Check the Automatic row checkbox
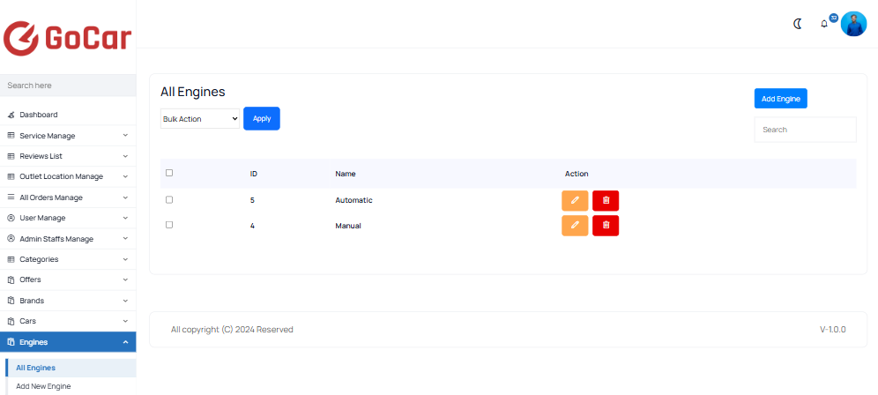This screenshot has width=878, height=395. (169, 199)
